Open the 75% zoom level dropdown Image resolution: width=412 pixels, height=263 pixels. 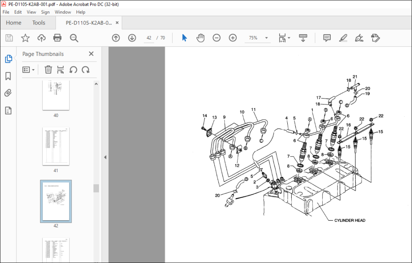pyautogui.click(x=266, y=38)
